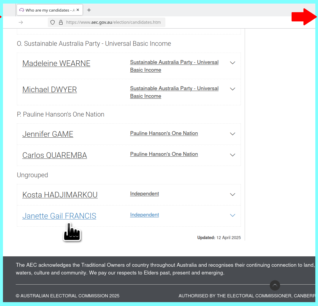The image size is (318, 306).
Task: Click the scroll back to top button
Action: (x=275, y=285)
